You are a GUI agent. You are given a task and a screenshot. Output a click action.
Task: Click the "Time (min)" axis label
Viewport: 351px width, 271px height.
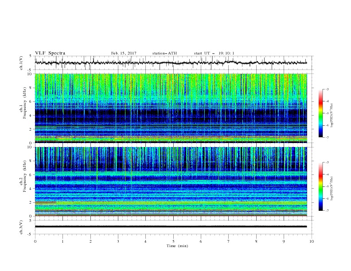click(177, 246)
